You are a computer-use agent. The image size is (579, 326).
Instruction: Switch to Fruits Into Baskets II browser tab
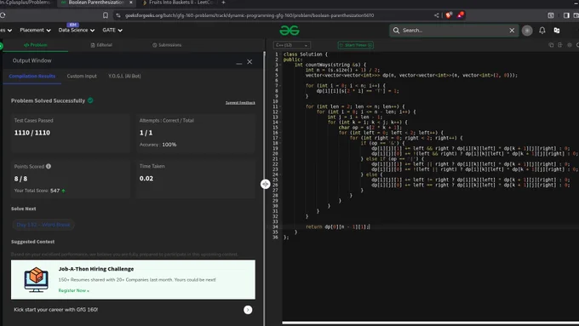coord(178,3)
